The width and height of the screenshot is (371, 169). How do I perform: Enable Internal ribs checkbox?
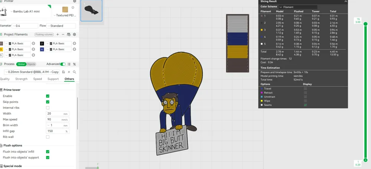47,108
